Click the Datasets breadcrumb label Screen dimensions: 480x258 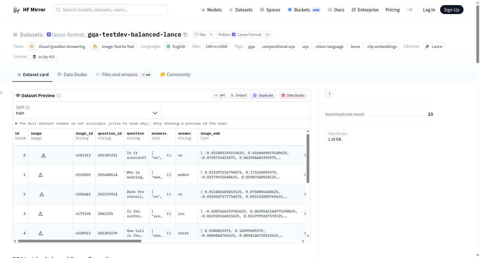32,35
